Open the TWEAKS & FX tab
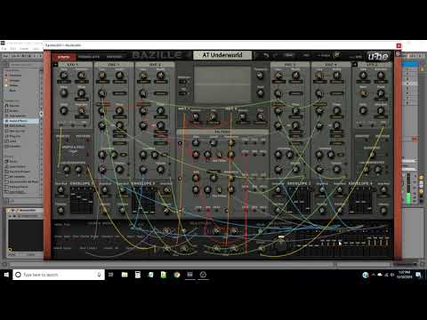Screen dimensions: 427x320 (89, 57)
